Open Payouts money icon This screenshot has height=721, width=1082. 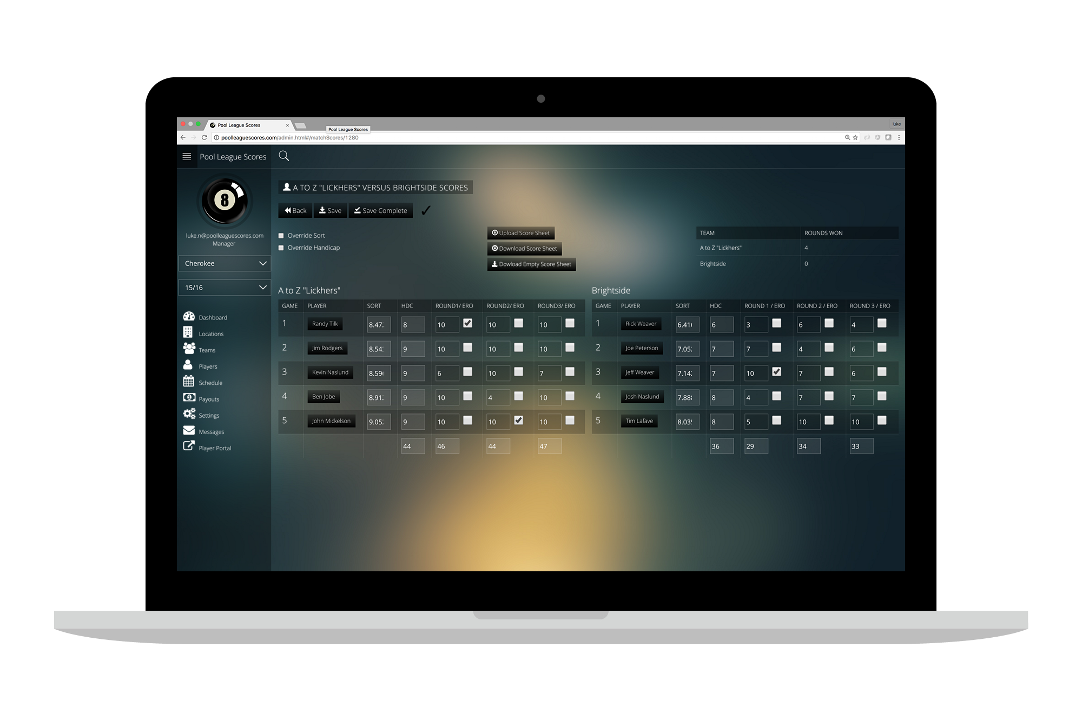click(x=189, y=398)
